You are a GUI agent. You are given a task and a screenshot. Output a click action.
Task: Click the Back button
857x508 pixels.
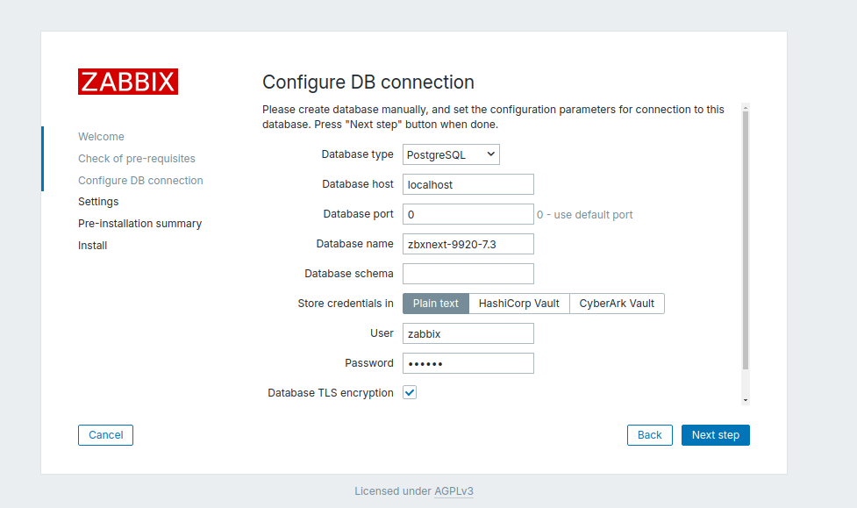pos(649,435)
